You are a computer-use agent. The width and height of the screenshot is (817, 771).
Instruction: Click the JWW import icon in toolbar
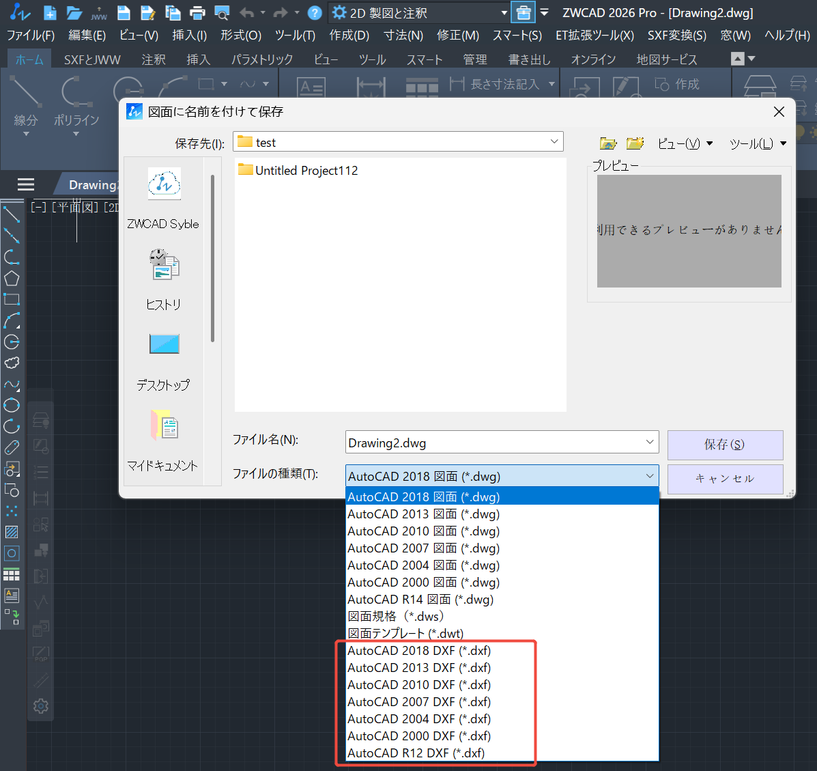click(x=99, y=13)
